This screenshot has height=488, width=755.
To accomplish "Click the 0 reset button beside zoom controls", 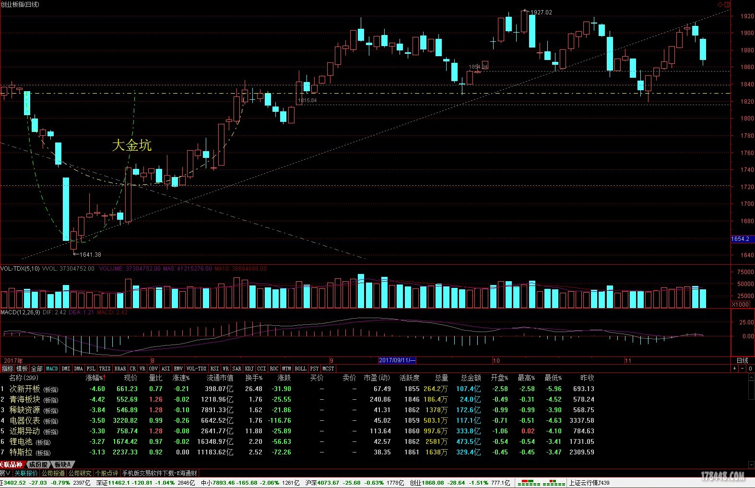I will coord(751,369).
